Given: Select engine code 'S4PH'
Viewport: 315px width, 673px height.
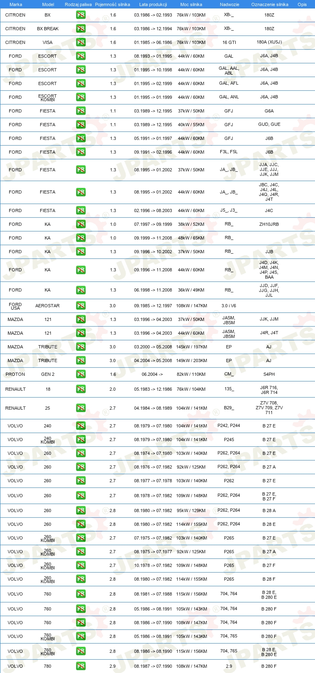Looking at the screenshot, I should tap(269, 374).
